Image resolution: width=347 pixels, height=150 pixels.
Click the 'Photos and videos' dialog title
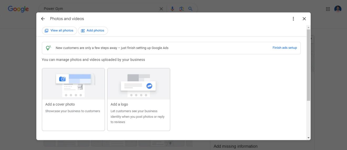coord(67,19)
